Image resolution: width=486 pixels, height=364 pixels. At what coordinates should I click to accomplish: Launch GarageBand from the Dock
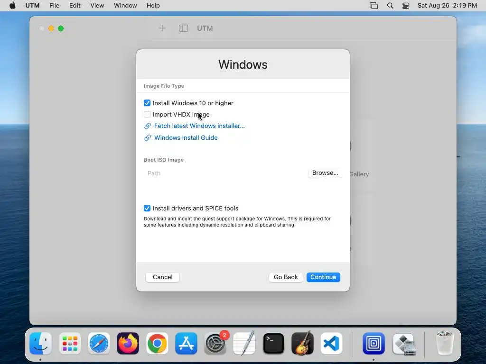pos(302,343)
